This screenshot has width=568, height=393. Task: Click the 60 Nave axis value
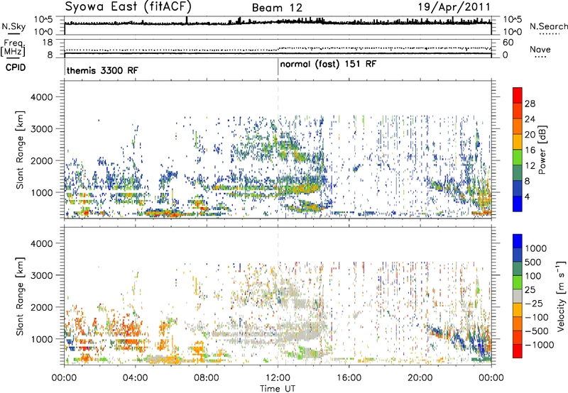[508, 43]
